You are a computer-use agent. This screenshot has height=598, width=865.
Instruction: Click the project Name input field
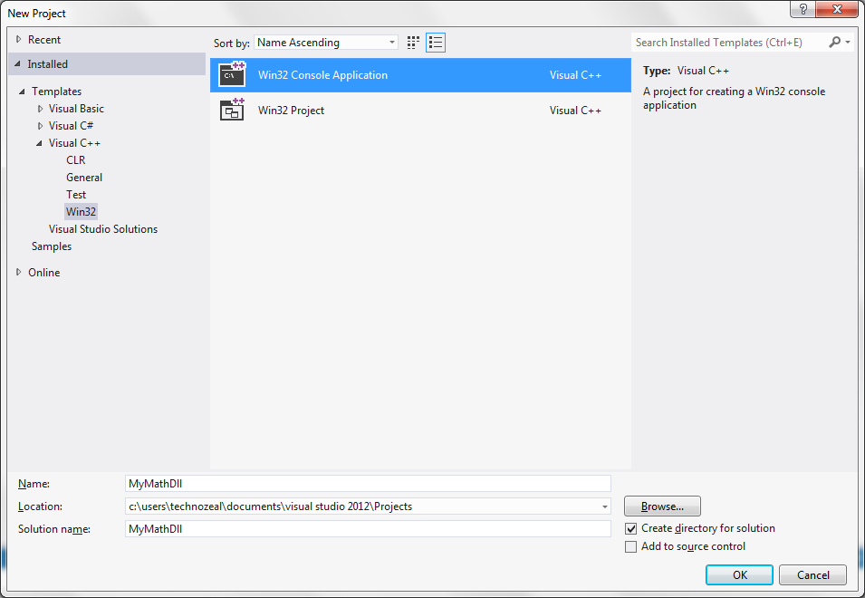click(x=368, y=483)
